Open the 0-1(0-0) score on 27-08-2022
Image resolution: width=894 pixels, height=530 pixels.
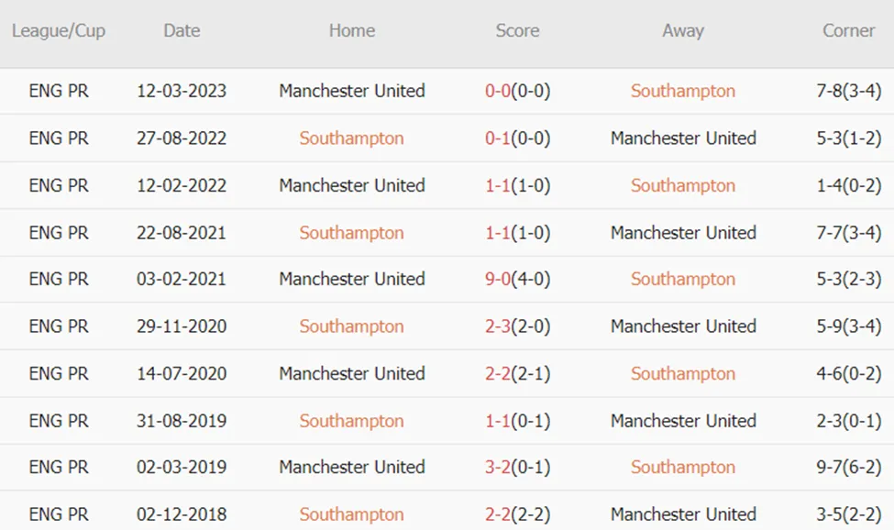click(517, 138)
